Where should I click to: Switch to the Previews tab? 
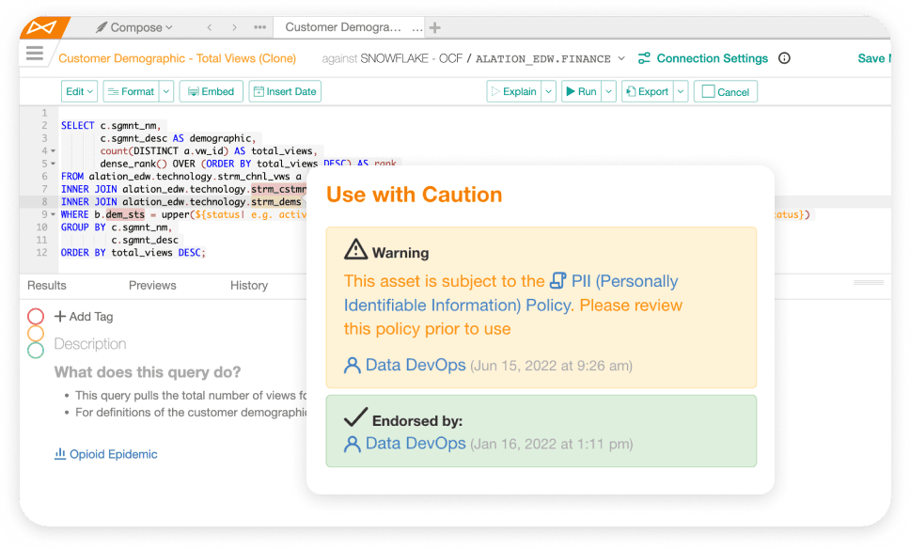(152, 285)
